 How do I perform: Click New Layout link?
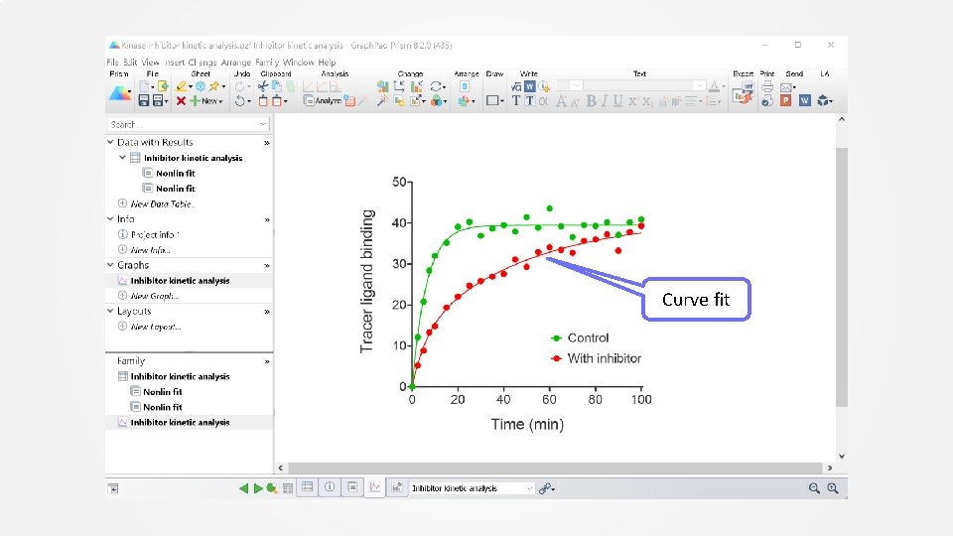(x=156, y=327)
